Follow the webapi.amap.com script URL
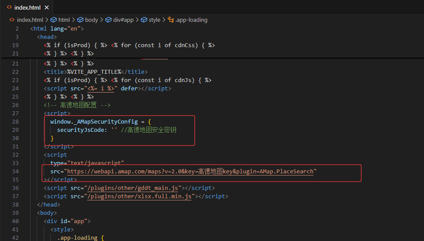424x241 pixels. click(x=190, y=172)
